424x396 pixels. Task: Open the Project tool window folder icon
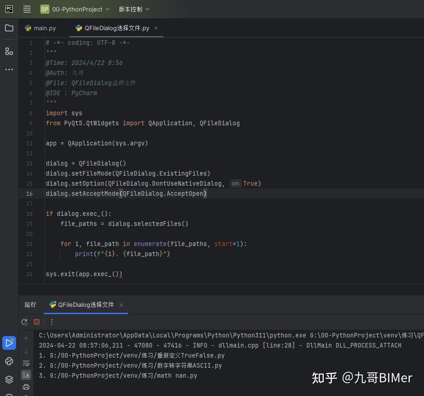point(9,28)
